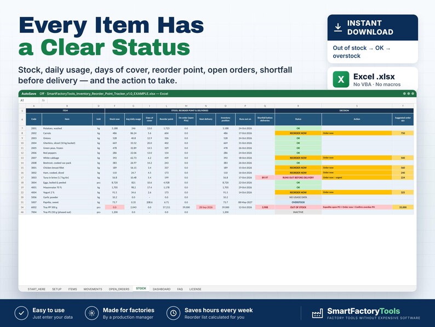Click the Expedite open PO action cell
The width and height of the screenshot is (435, 327).
[x=357, y=207]
